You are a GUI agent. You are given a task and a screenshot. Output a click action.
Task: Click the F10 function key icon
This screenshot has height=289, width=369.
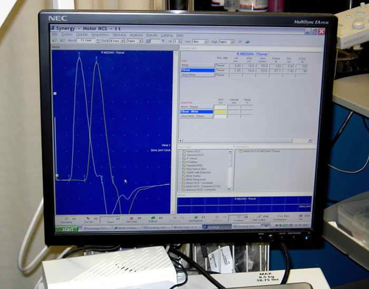coord(259,217)
